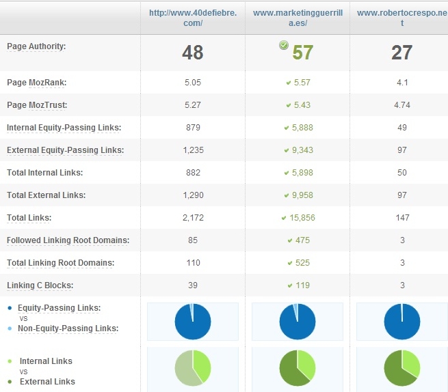The width and height of the screenshot is (448, 392).
Task: Click the MozRank value 5.05
Action: 193,83
